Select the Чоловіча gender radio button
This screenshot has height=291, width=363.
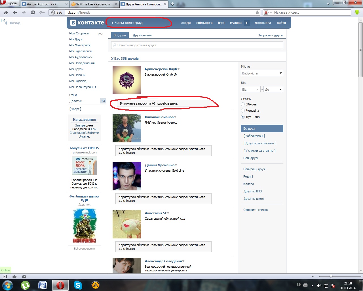[243, 111]
